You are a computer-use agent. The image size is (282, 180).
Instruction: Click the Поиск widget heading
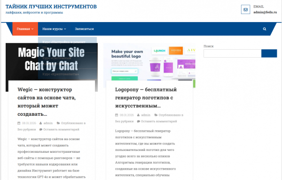(209, 46)
